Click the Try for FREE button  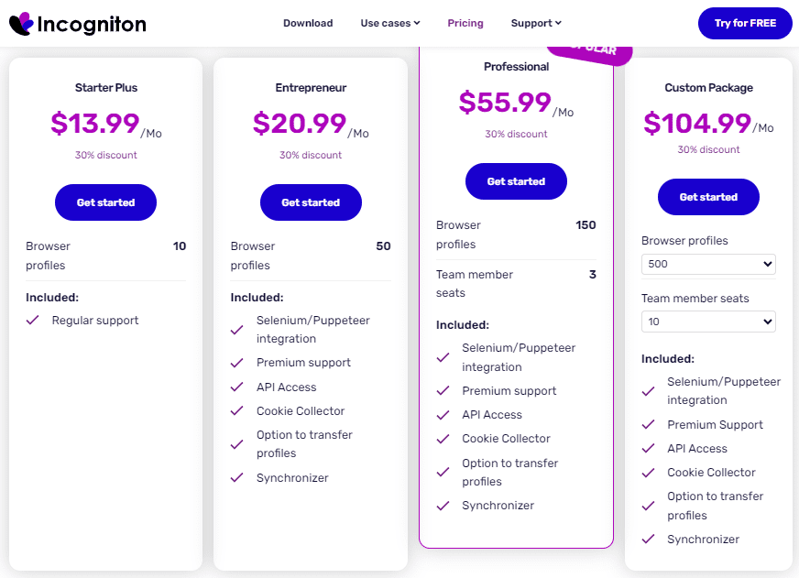click(x=745, y=23)
